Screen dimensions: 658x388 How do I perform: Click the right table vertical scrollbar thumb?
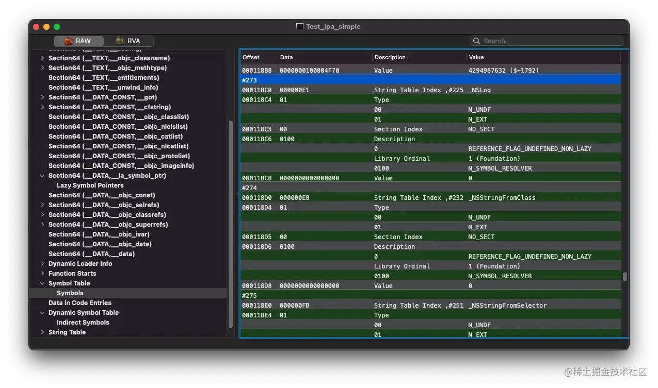point(625,277)
